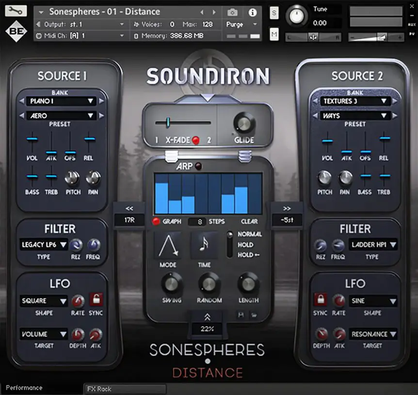Open instrument name dropdown menu arrow
The image size is (418, 395).
tap(41, 12)
